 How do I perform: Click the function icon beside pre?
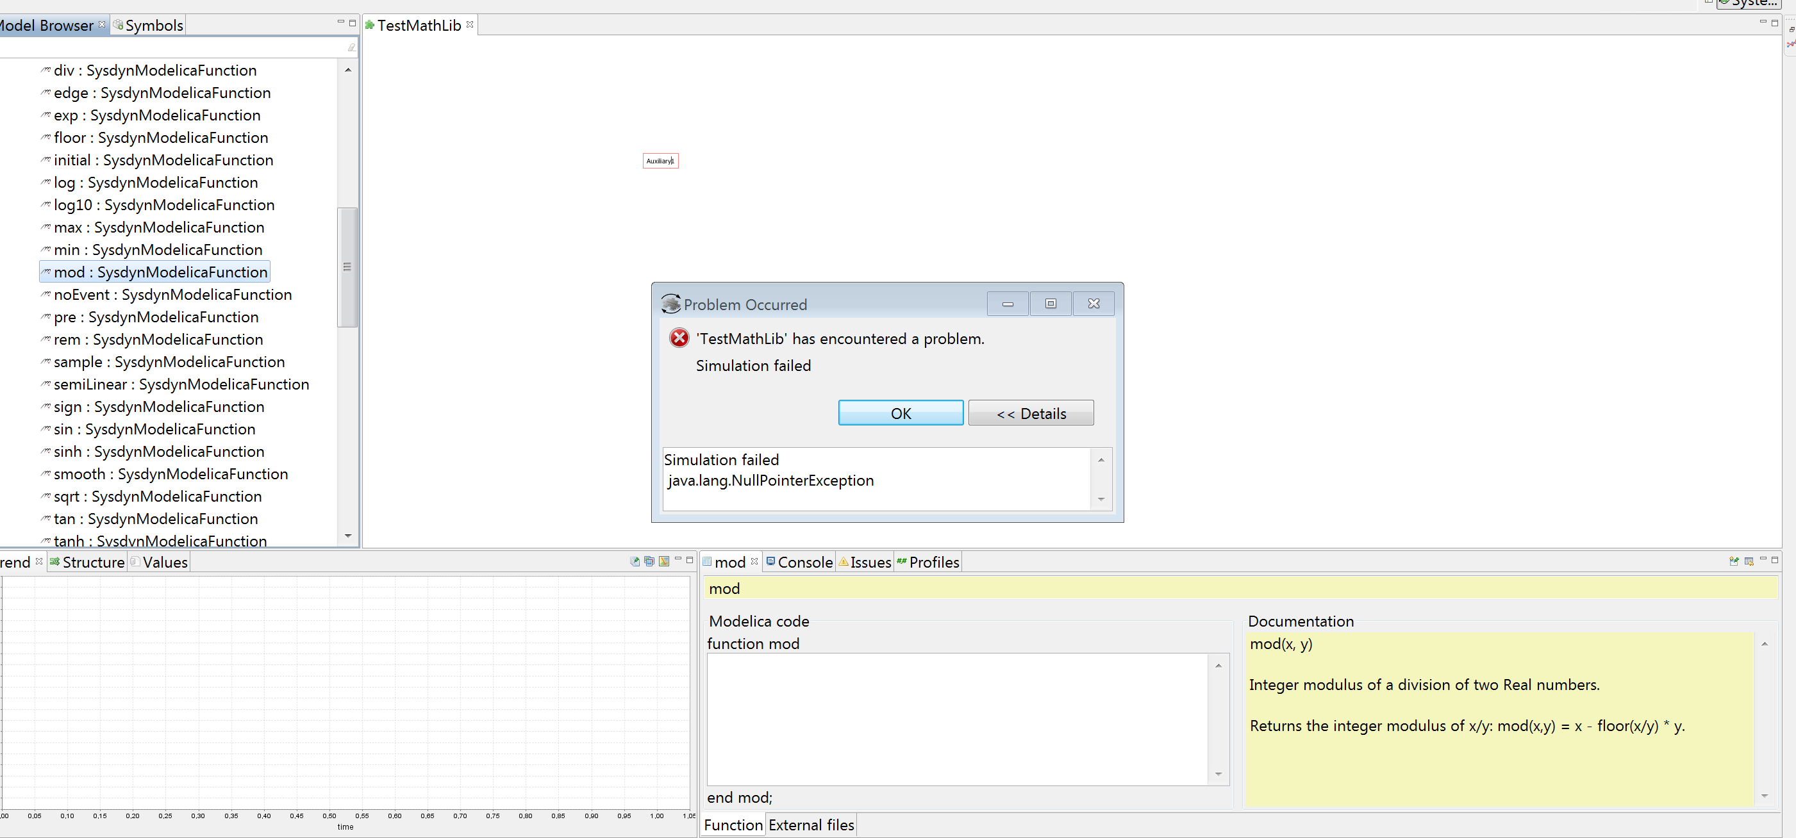46,316
